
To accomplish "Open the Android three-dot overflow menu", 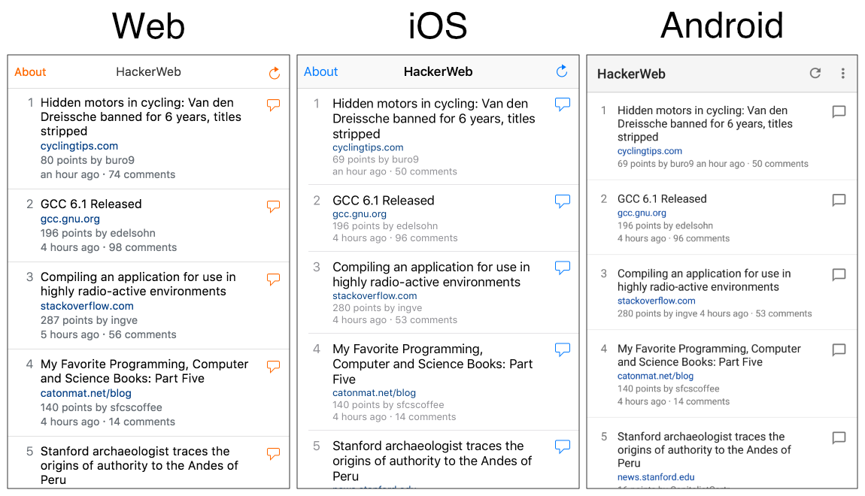I will tap(842, 73).
